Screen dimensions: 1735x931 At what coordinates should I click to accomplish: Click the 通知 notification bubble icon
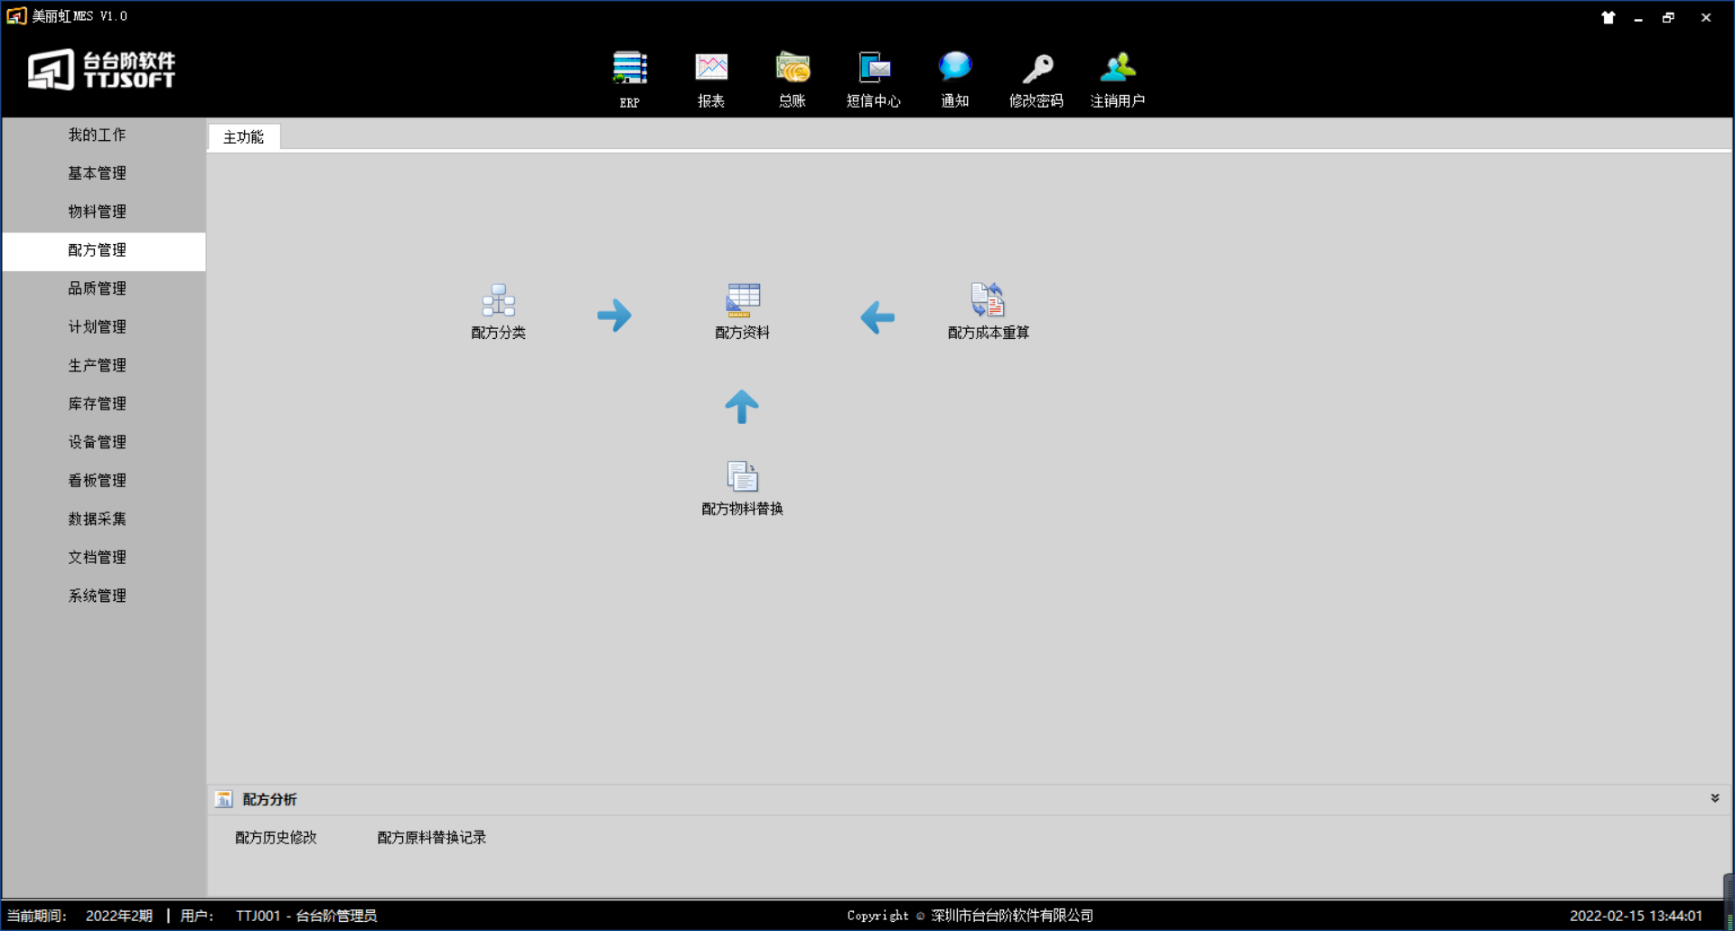pos(954,68)
